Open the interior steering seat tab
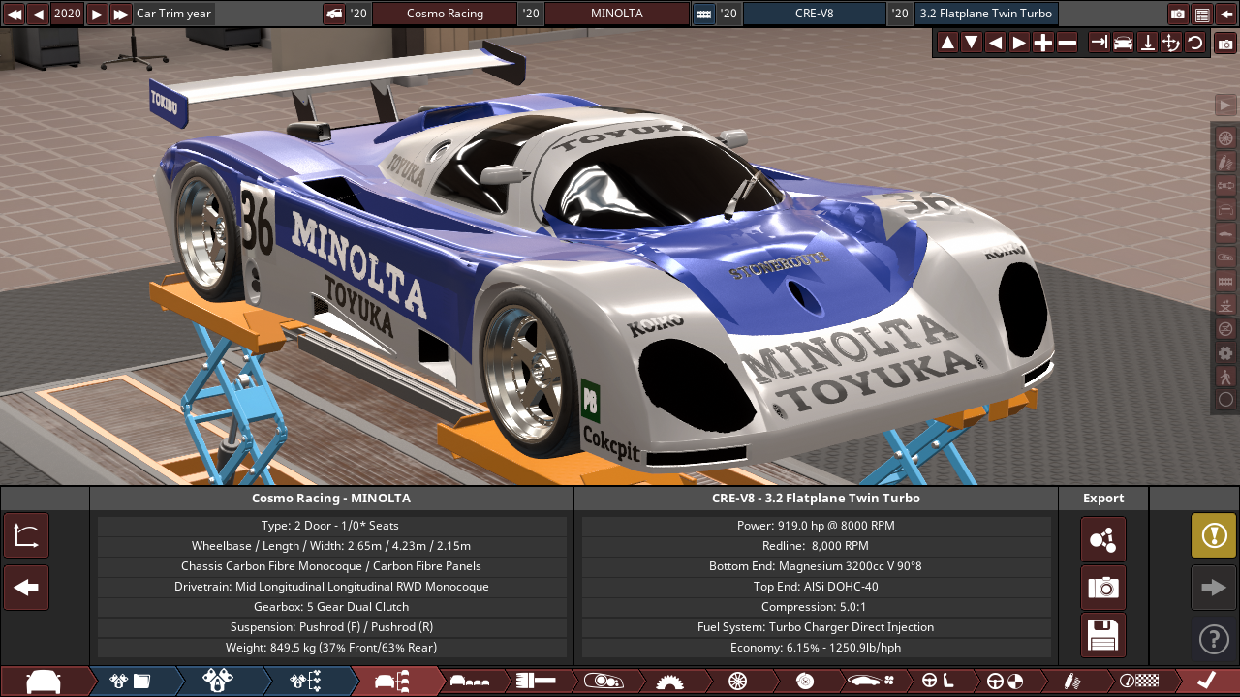The height and width of the screenshot is (697, 1240). pos(938,681)
